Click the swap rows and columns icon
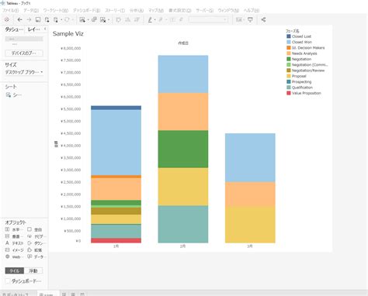 118,19
